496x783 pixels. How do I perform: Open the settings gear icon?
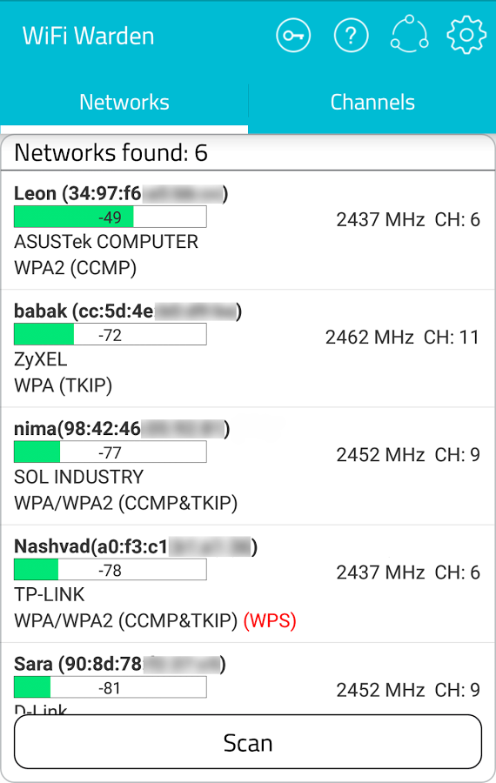click(x=466, y=35)
